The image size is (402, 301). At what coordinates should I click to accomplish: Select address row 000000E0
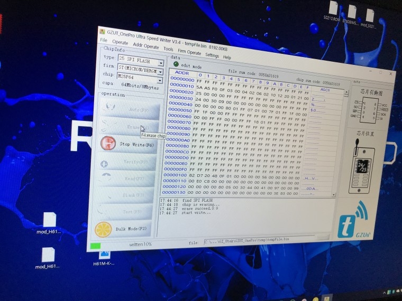tap(176, 163)
